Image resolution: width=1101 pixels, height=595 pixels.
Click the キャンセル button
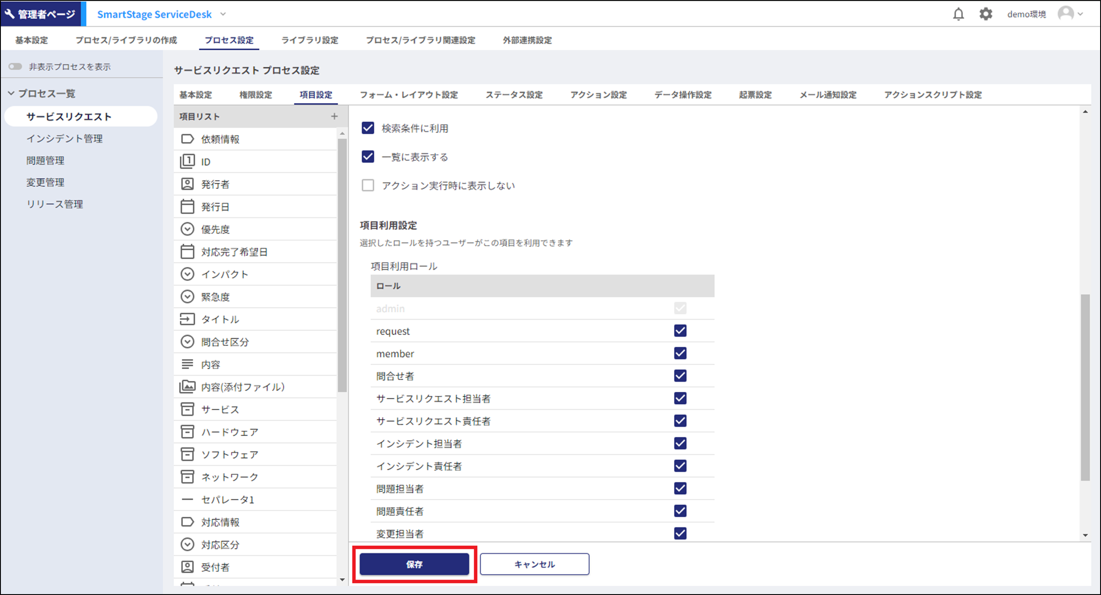click(x=534, y=564)
